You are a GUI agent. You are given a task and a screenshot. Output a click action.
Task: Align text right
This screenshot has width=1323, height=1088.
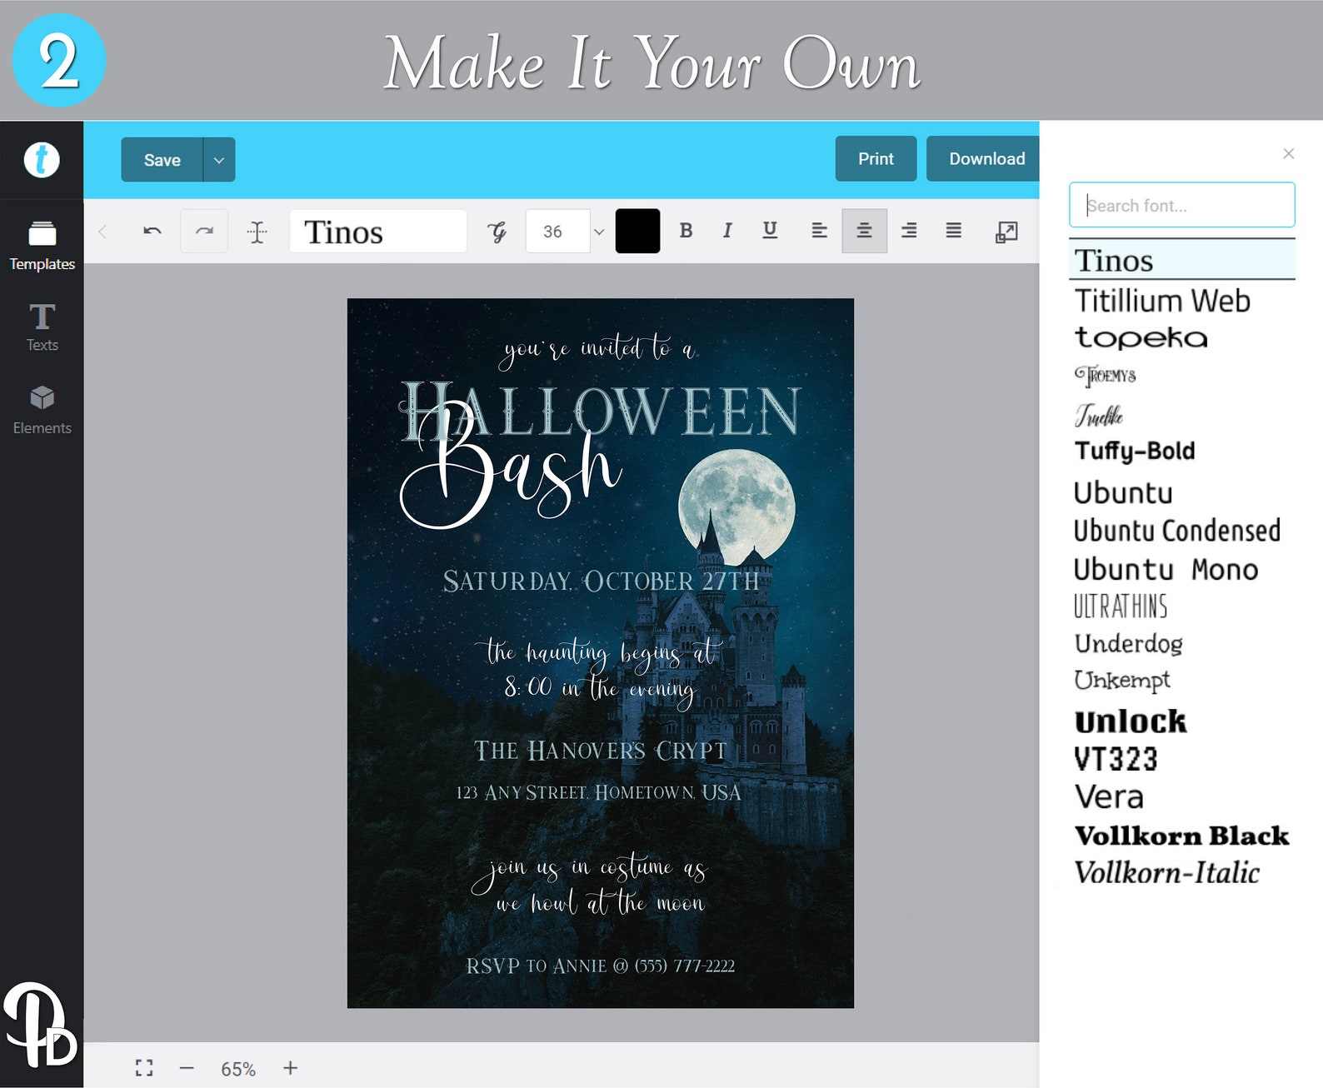909,231
